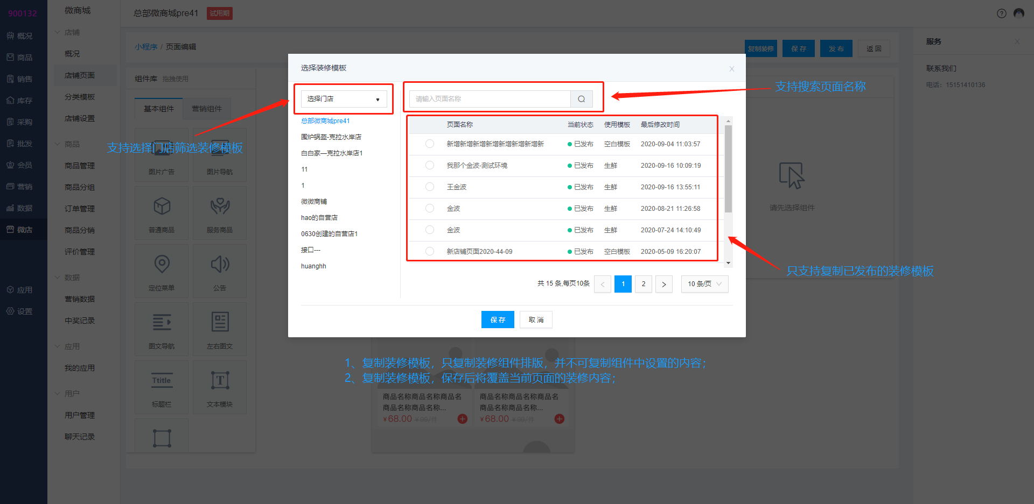The image size is (1034, 504).
Task: Click the blue 保存 button in dialog
Action: [498, 320]
